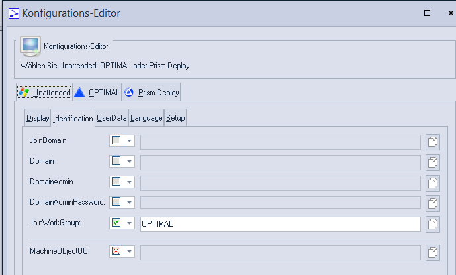Image resolution: width=456 pixels, height=275 pixels.
Task: Expand the DomainAdmin state dropdown arrow
Action: [x=129, y=182]
